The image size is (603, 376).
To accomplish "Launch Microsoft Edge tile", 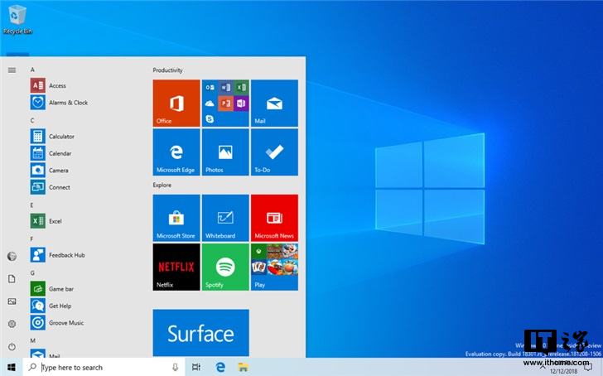I will click(176, 152).
